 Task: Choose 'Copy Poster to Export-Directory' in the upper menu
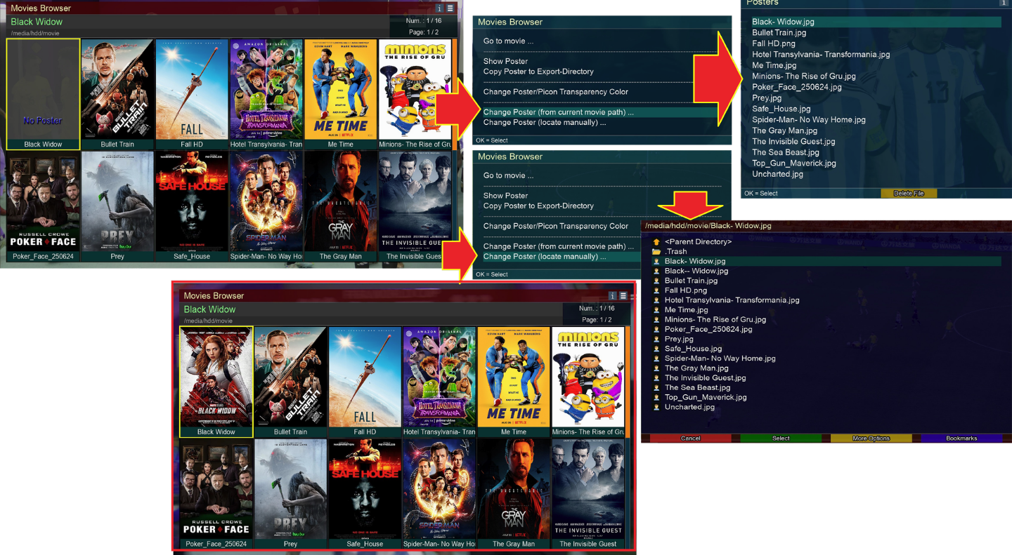click(538, 72)
